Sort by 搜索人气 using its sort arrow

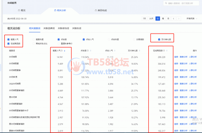(65, 51)
